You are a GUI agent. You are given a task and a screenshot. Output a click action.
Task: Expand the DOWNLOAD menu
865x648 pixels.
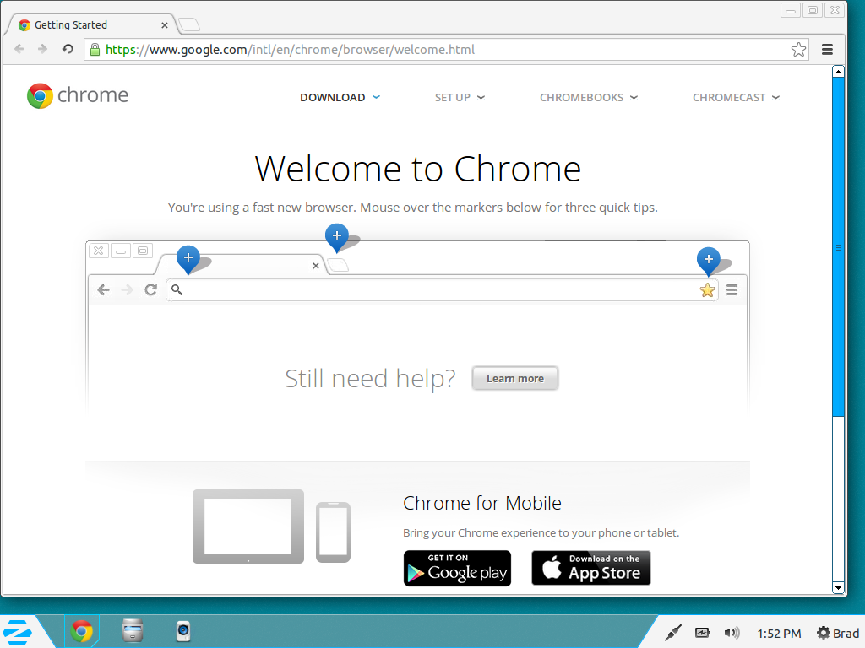click(340, 98)
